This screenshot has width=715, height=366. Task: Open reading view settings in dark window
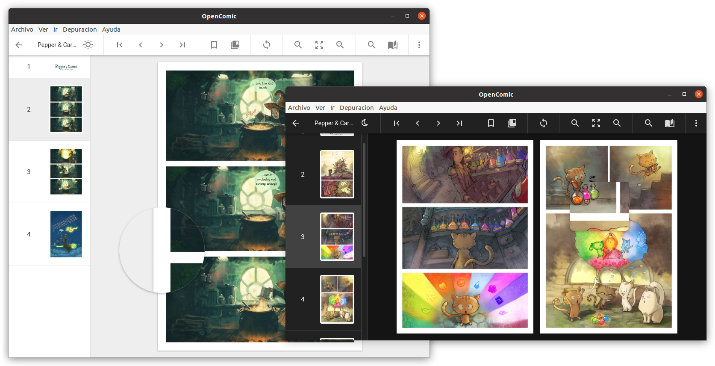pyautogui.click(x=670, y=123)
